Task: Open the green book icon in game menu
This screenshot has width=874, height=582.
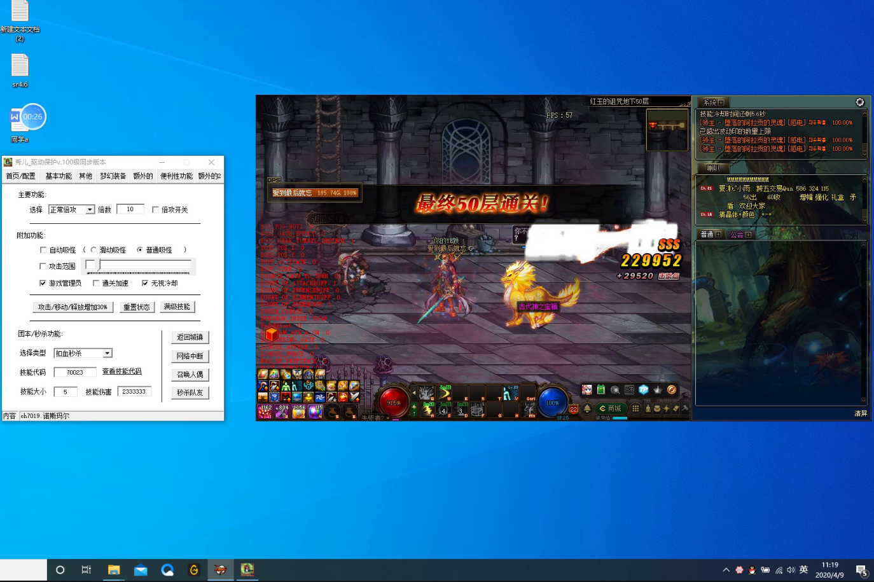Action: (601, 390)
